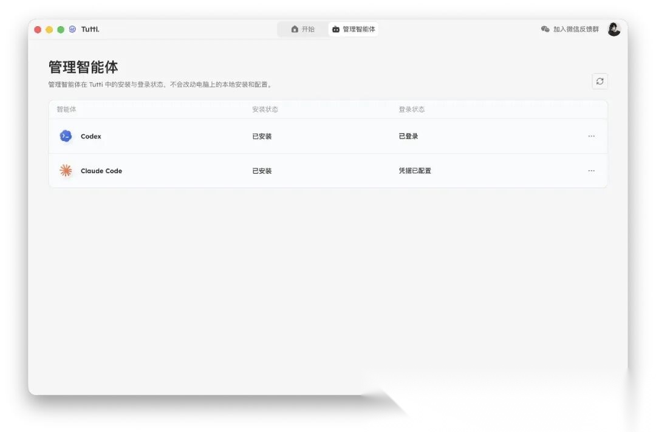Click the 登录状态 column header
Image resolution: width=656 pixels, height=432 pixels.
(x=411, y=109)
